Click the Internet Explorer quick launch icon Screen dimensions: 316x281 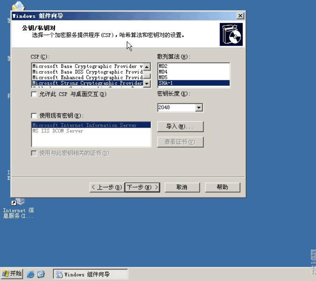click(x=30, y=274)
